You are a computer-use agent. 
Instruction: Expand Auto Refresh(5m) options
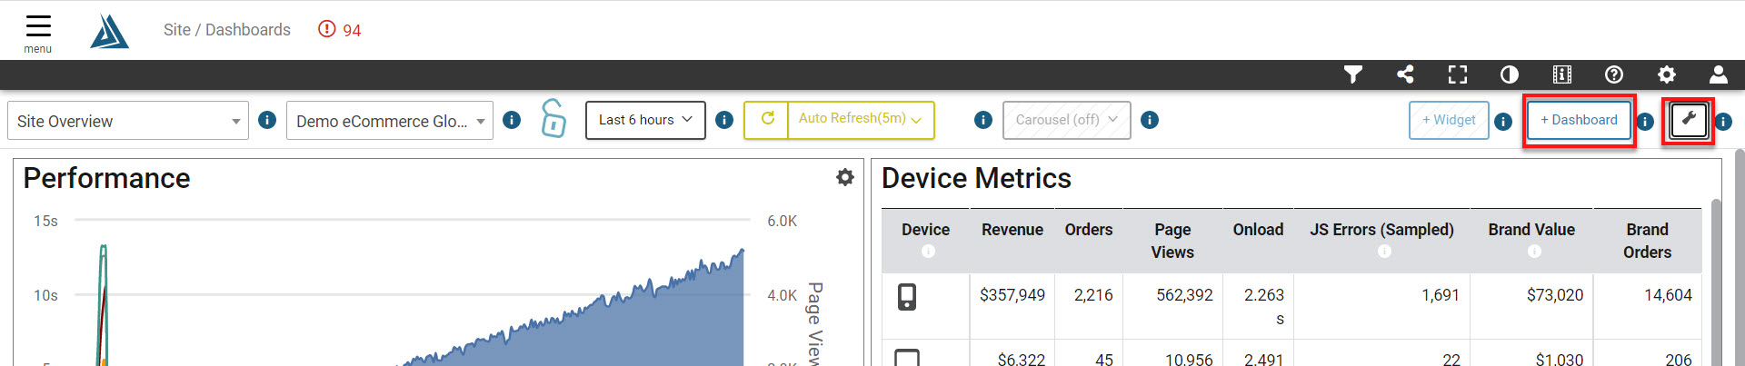tap(860, 119)
